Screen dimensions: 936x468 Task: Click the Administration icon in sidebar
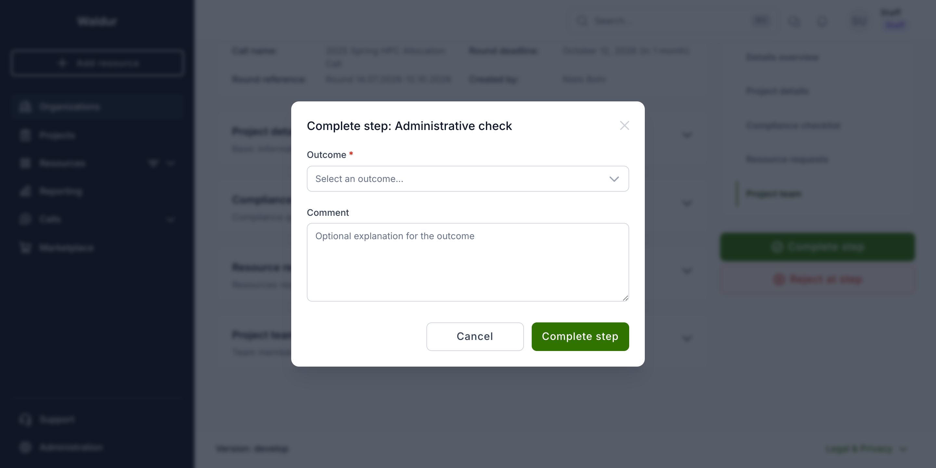click(25, 447)
